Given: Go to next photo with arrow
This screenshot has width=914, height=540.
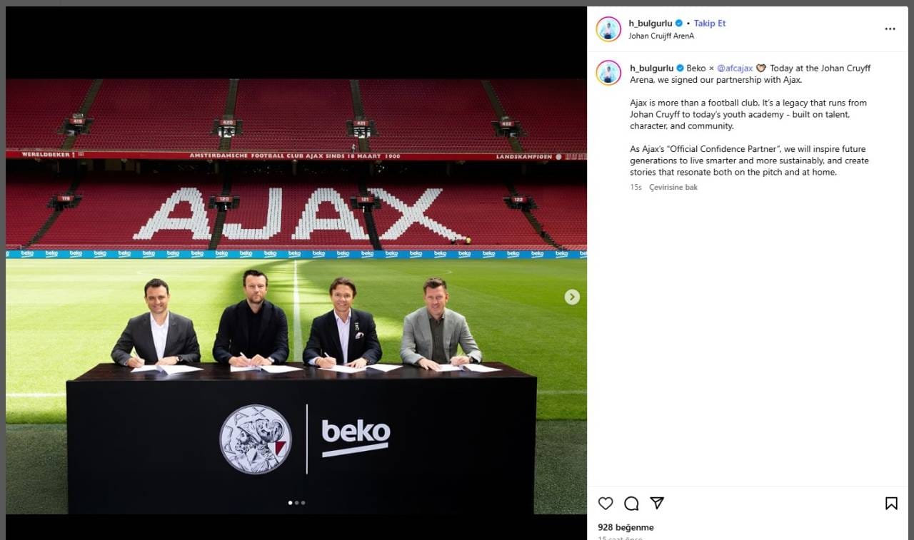Looking at the screenshot, I should tap(572, 297).
